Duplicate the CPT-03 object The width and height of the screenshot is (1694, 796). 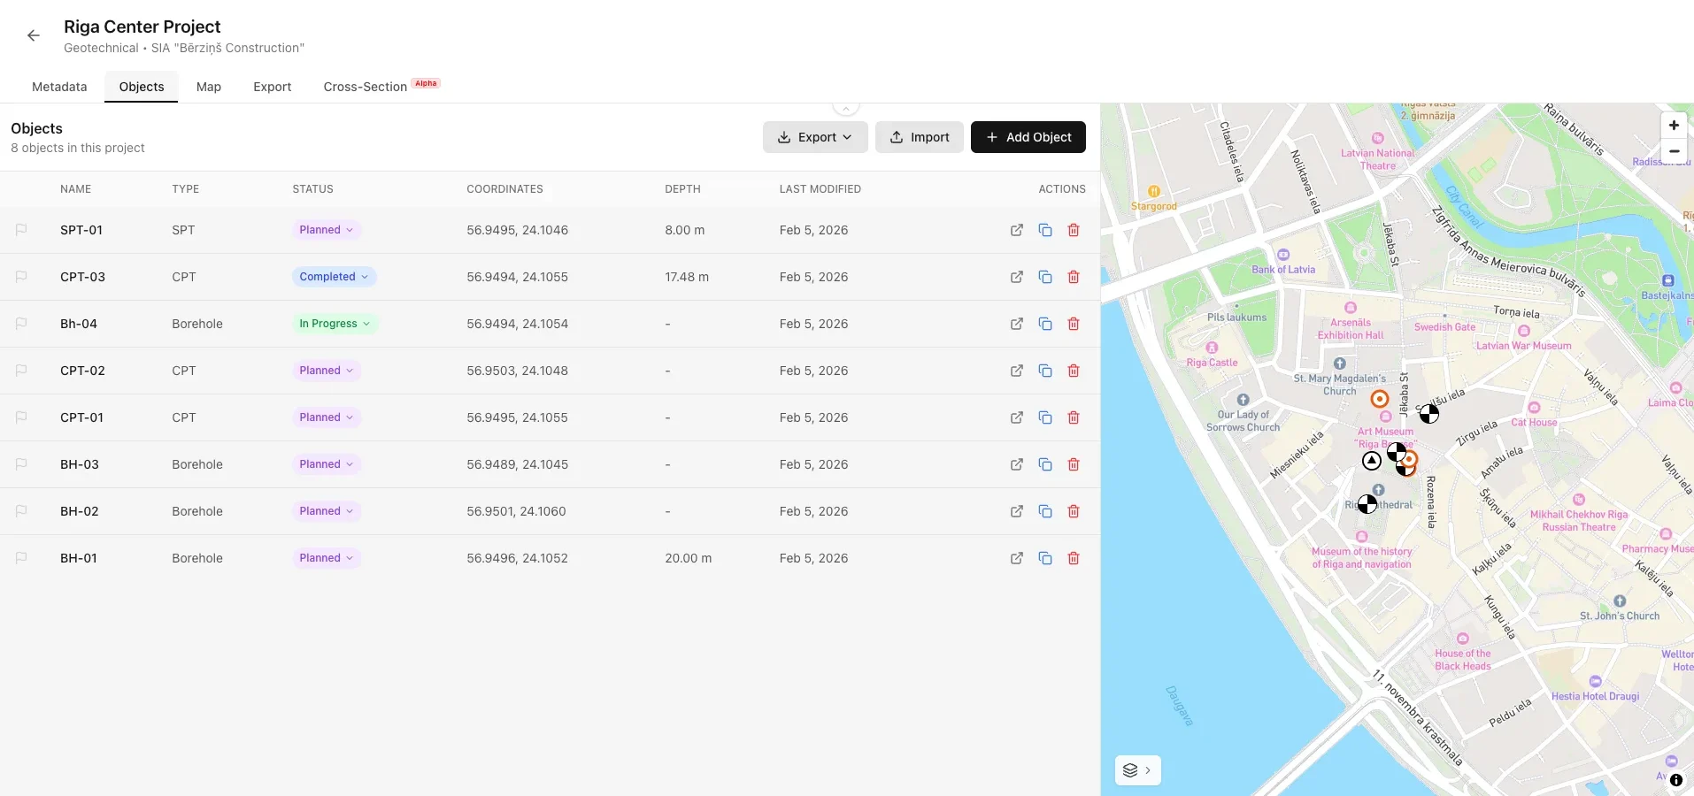click(x=1045, y=277)
